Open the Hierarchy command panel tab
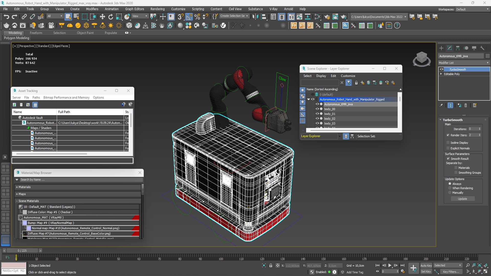This screenshot has height=276, width=491. (458, 48)
